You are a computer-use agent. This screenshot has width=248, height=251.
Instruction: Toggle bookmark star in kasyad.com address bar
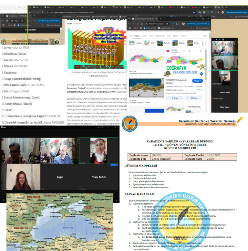[x=194, y=12]
